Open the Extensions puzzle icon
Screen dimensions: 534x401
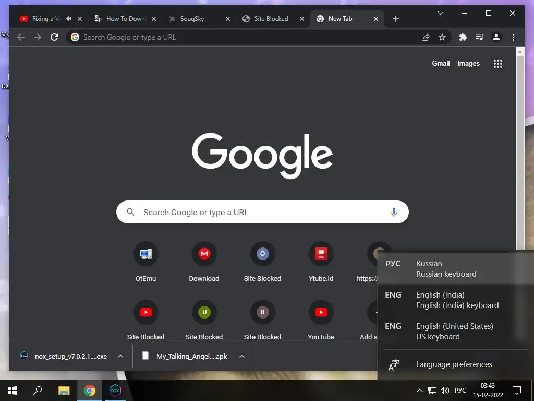(463, 37)
